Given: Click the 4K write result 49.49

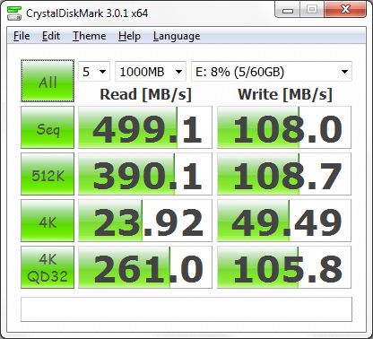Looking at the screenshot, I should point(284,221).
